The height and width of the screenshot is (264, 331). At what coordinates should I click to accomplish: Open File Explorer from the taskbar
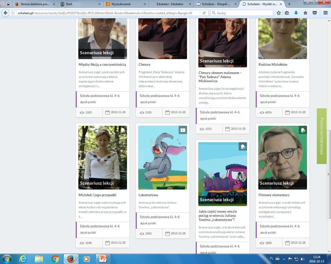click(x=39, y=259)
